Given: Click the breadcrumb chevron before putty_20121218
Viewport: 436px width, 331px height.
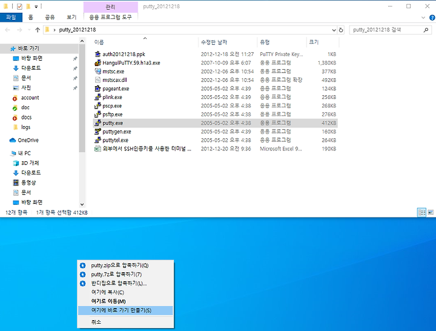Looking at the screenshot, I should (54, 30).
